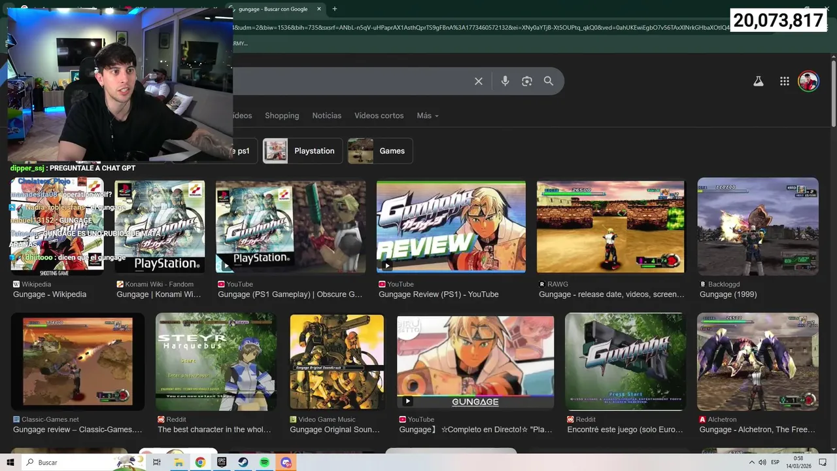837x471 pixels.
Task: Start voice search with the microphone icon
Action: point(505,81)
